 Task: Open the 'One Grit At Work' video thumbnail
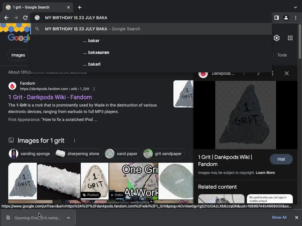click(134, 181)
